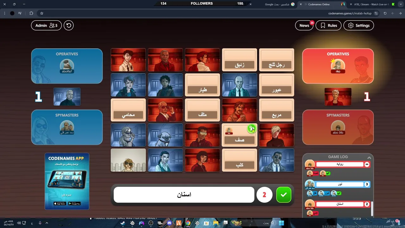The height and width of the screenshot is (228, 405).
Task: Click abofla7 avatar in blue Operatives
Action: click(67, 66)
